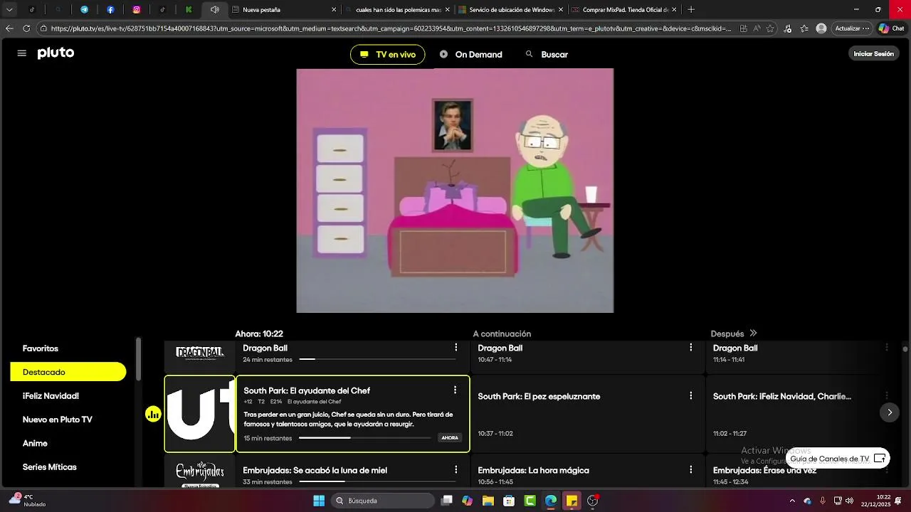
Task: Click the Iniciar Sesión button
Action: (873, 54)
